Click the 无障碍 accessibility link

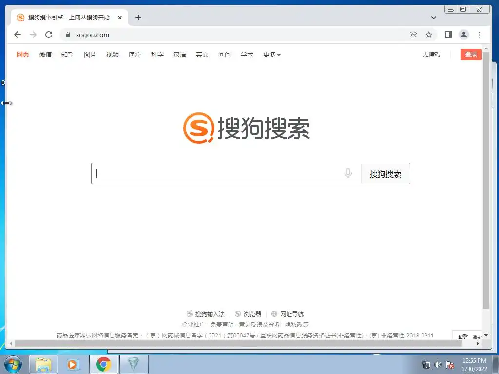point(432,55)
